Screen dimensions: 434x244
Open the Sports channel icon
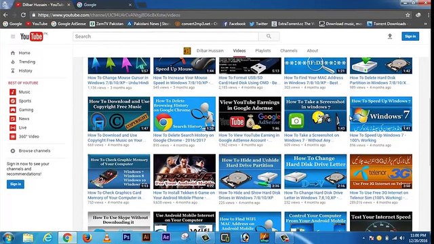[x=13, y=101]
